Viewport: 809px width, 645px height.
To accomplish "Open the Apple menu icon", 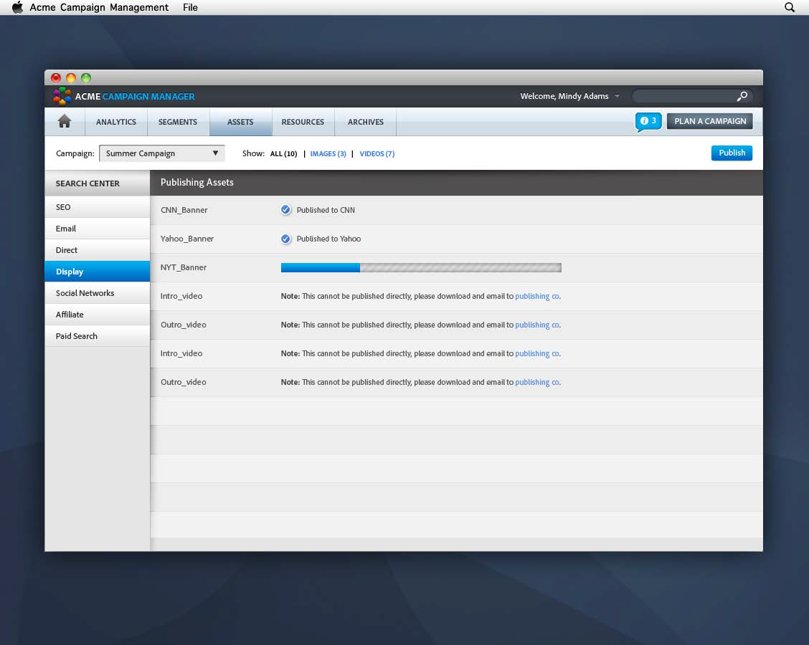I will pos(17,7).
